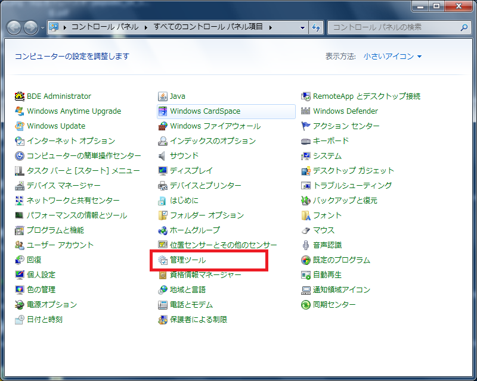The image size is (477, 381).
Task: Click the システム computer icon
Action: [x=305, y=156]
